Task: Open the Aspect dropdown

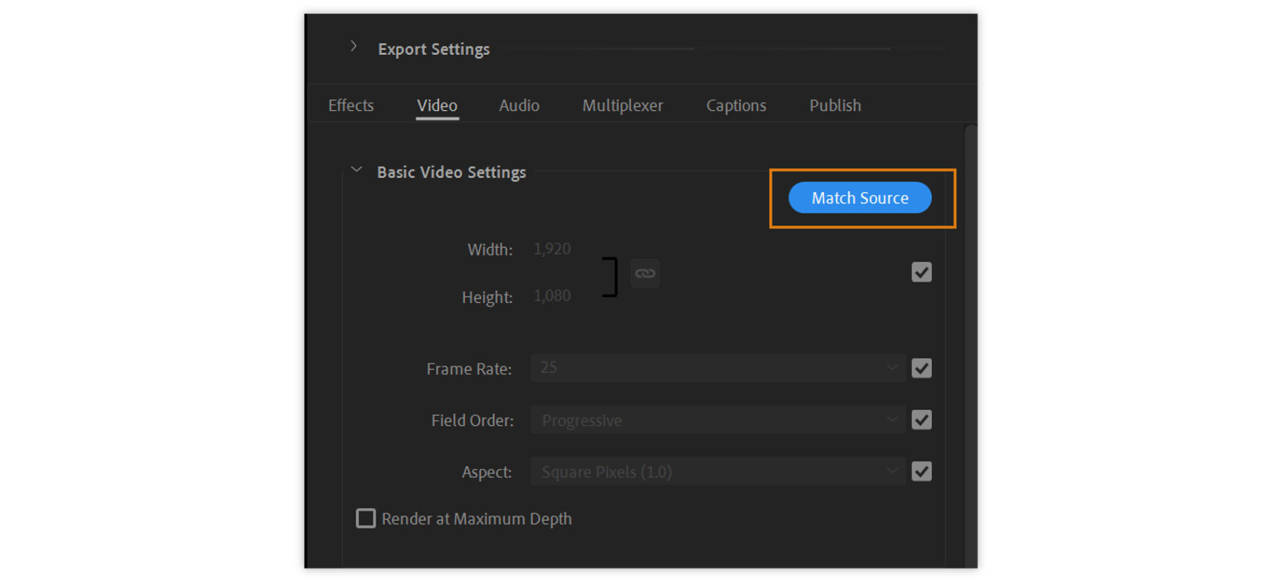Action: pyautogui.click(x=718, y=472)
